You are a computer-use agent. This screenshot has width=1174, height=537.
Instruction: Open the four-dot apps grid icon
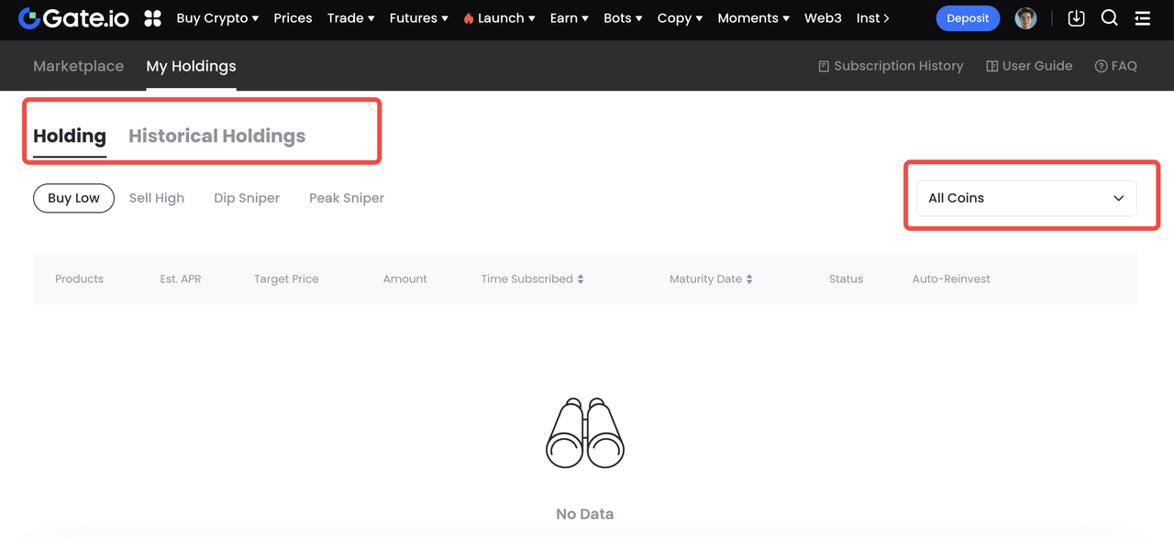pos(153,18)
